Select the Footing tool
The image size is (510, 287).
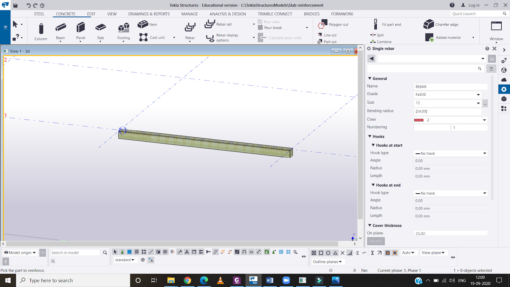pos(124,32)
